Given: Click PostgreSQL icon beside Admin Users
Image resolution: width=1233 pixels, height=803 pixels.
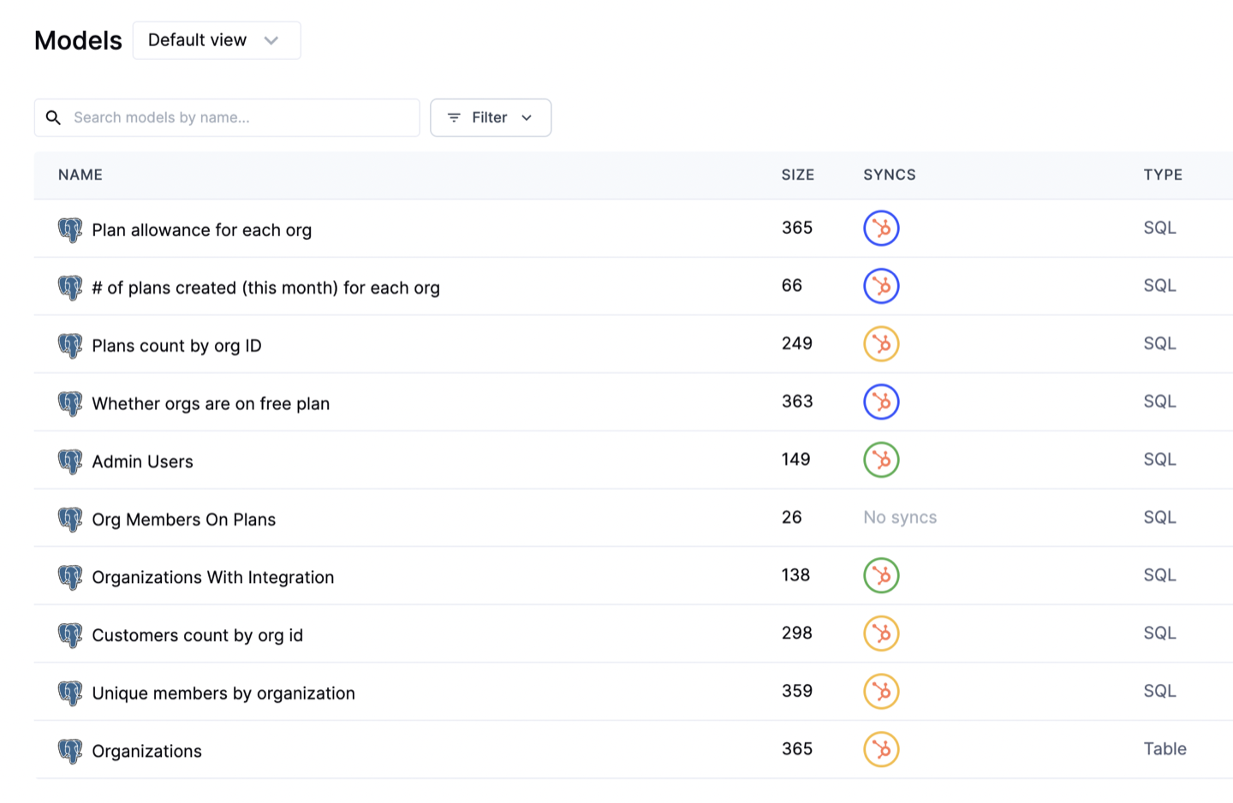Looking at the screenshot, I should pos(70,461).
